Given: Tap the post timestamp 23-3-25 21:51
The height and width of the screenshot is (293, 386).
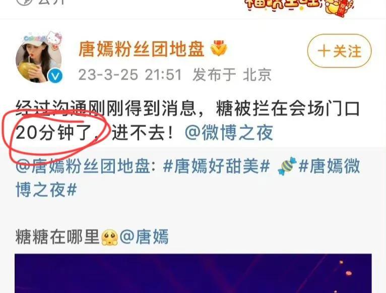Looking at the screenshot, I should click(x=130, y=75).
